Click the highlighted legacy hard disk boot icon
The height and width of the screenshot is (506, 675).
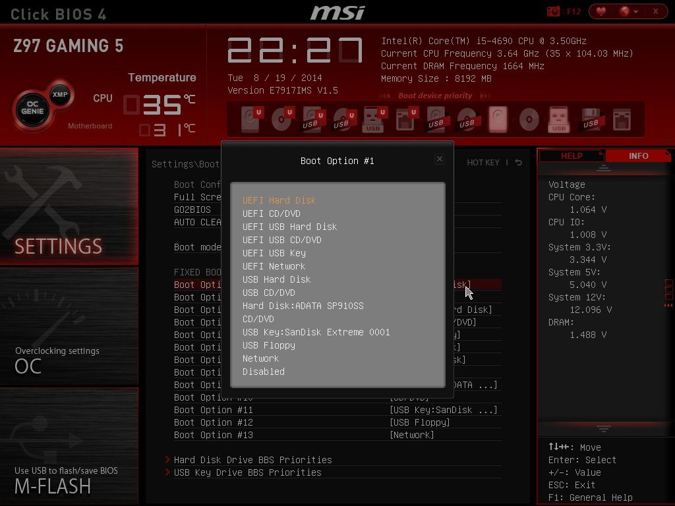(x=498, y=119)
